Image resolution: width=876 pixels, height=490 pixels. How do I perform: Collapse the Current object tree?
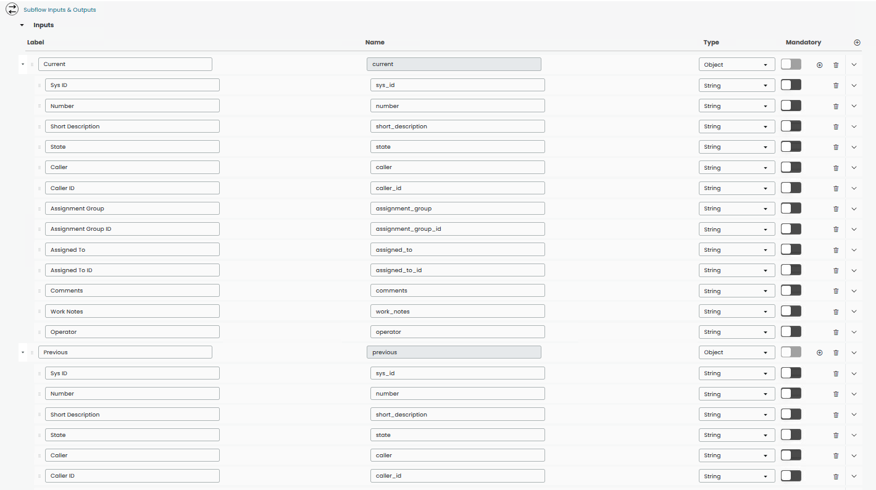23,64
